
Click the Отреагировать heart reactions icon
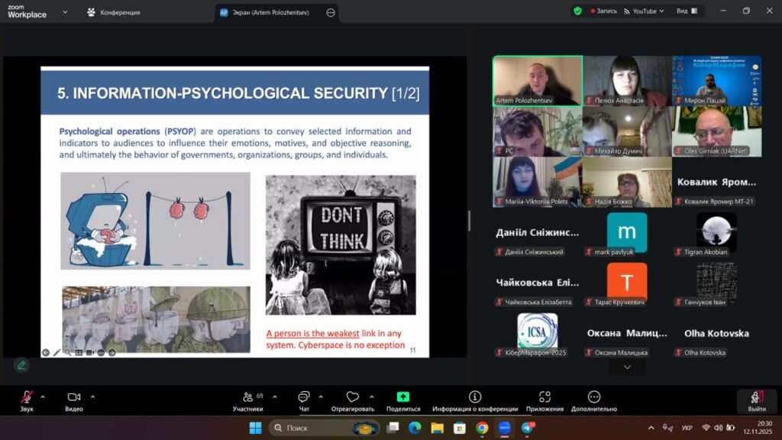tap(352, 398)
